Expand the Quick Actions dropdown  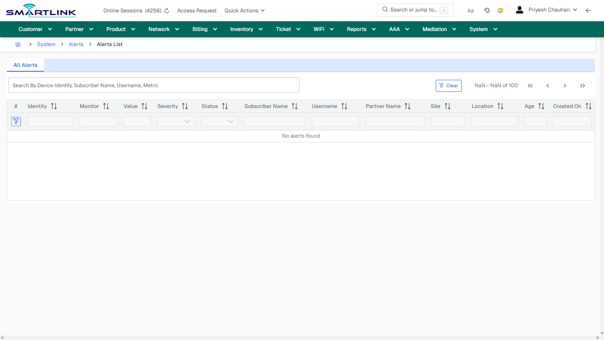[x=245, y=10]
